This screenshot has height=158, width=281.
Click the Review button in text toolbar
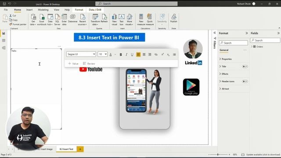[89, 64]
